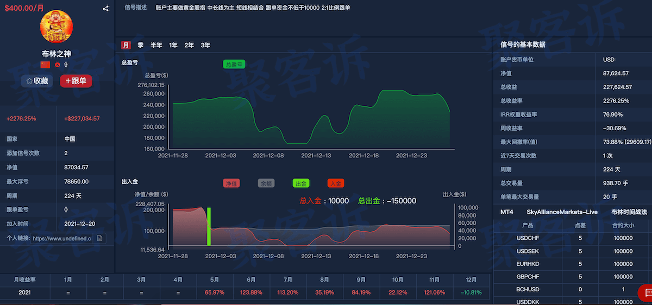Click the 78650.00 max floating loss value
Viewport: 652px width, 305px height.
tap(76, 181)
